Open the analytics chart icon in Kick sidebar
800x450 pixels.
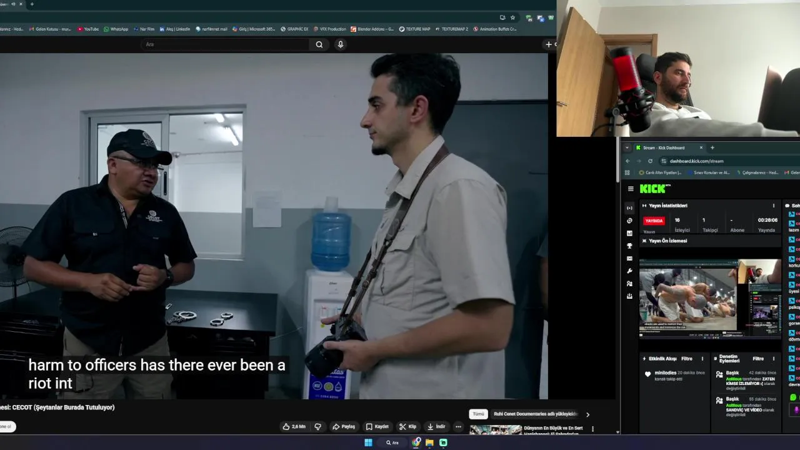(x=629, y=233)
